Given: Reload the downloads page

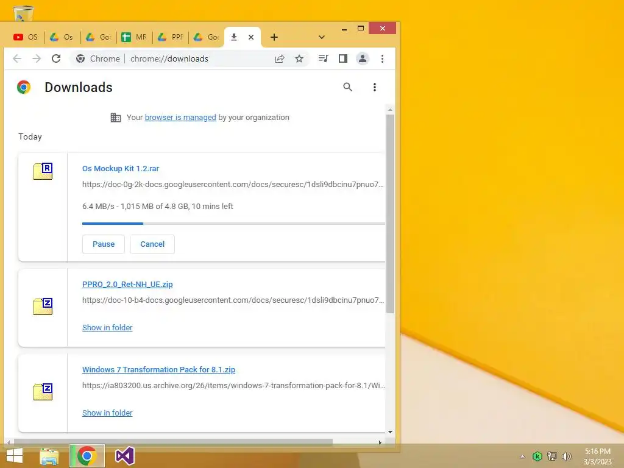Looking at the screenshot, I should (x=56, y=58).
